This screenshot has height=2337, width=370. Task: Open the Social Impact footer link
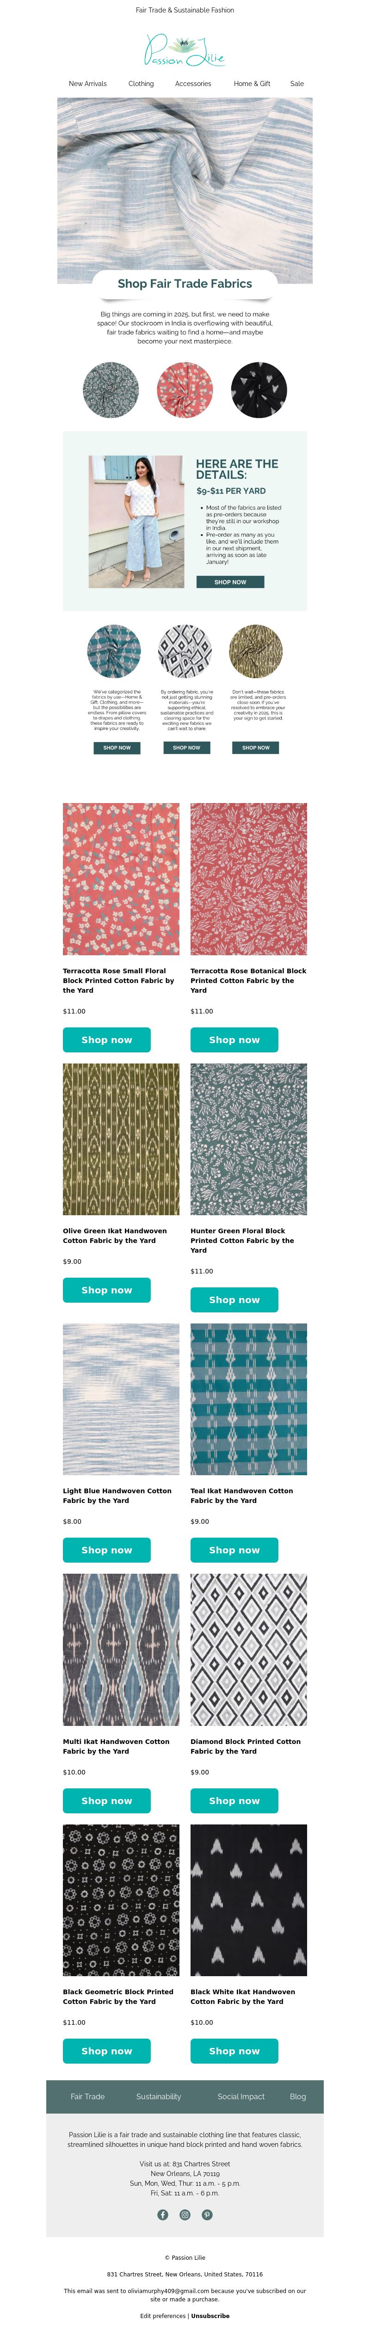click(x=241, y=2096)
